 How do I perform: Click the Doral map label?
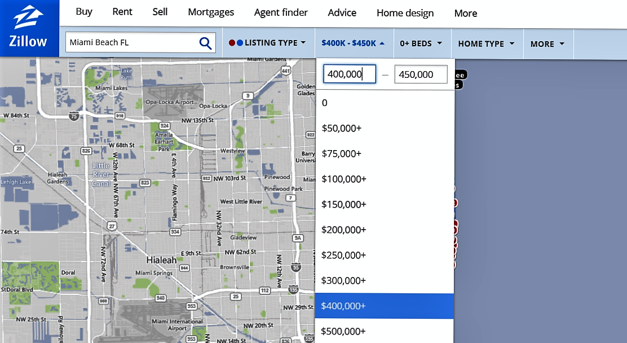click(x=68, y=272)
